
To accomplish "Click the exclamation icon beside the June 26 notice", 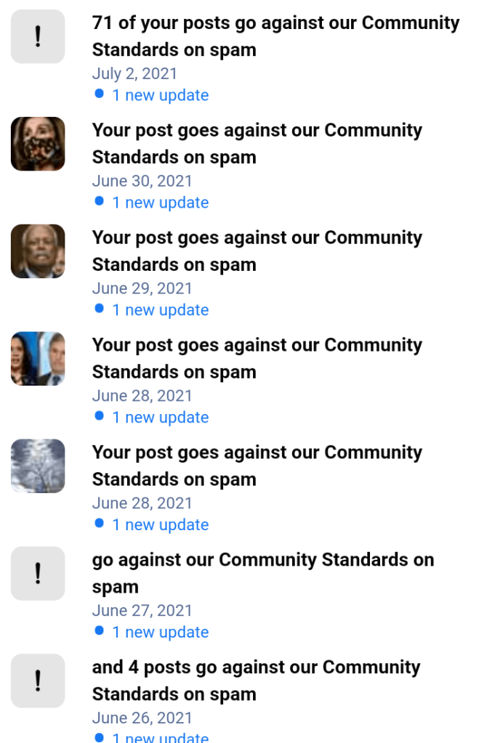I will (x=38, y=681).
